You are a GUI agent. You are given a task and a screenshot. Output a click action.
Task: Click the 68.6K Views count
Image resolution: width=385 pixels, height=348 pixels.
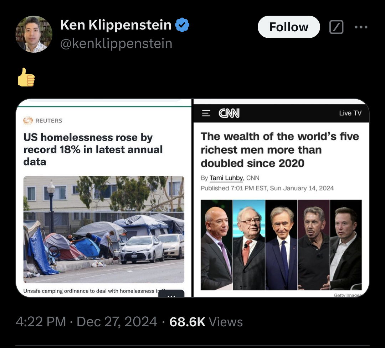(x=206, y=322)
